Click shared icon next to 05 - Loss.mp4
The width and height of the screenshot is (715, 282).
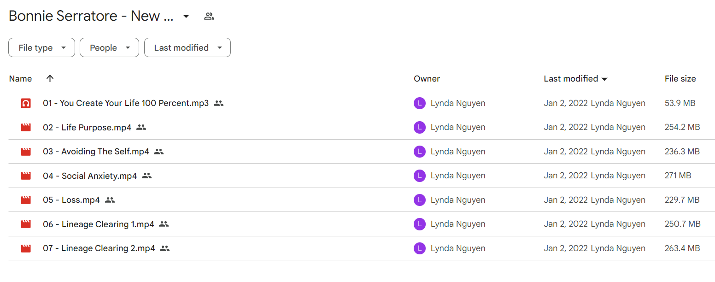coord(110,200)
